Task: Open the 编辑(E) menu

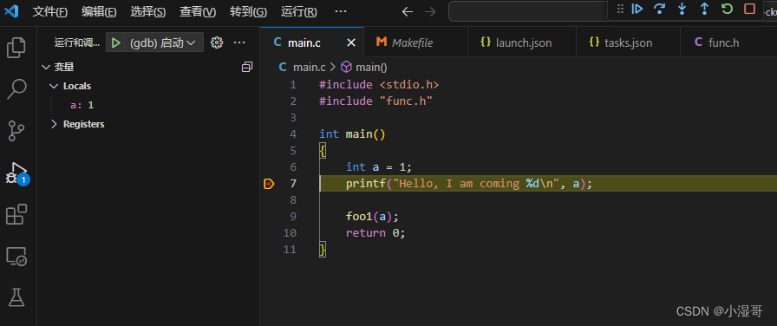Action: click(99, 11)
